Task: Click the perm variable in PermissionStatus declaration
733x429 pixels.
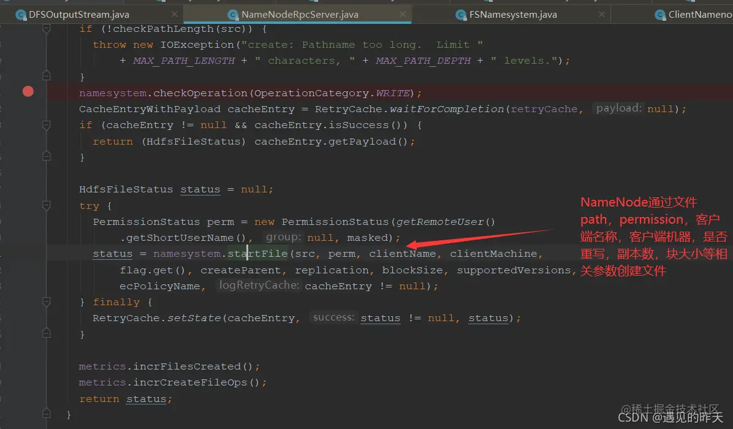Action: (x=221, y=222)
